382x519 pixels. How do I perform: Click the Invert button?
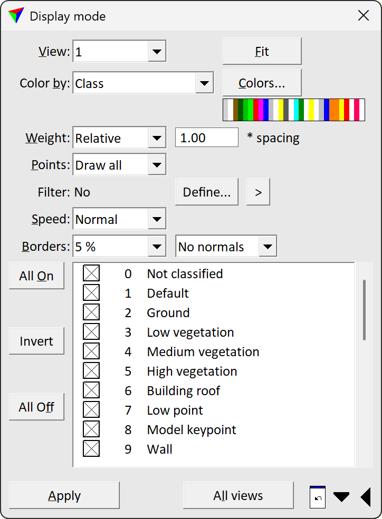[x=36, y=341]
